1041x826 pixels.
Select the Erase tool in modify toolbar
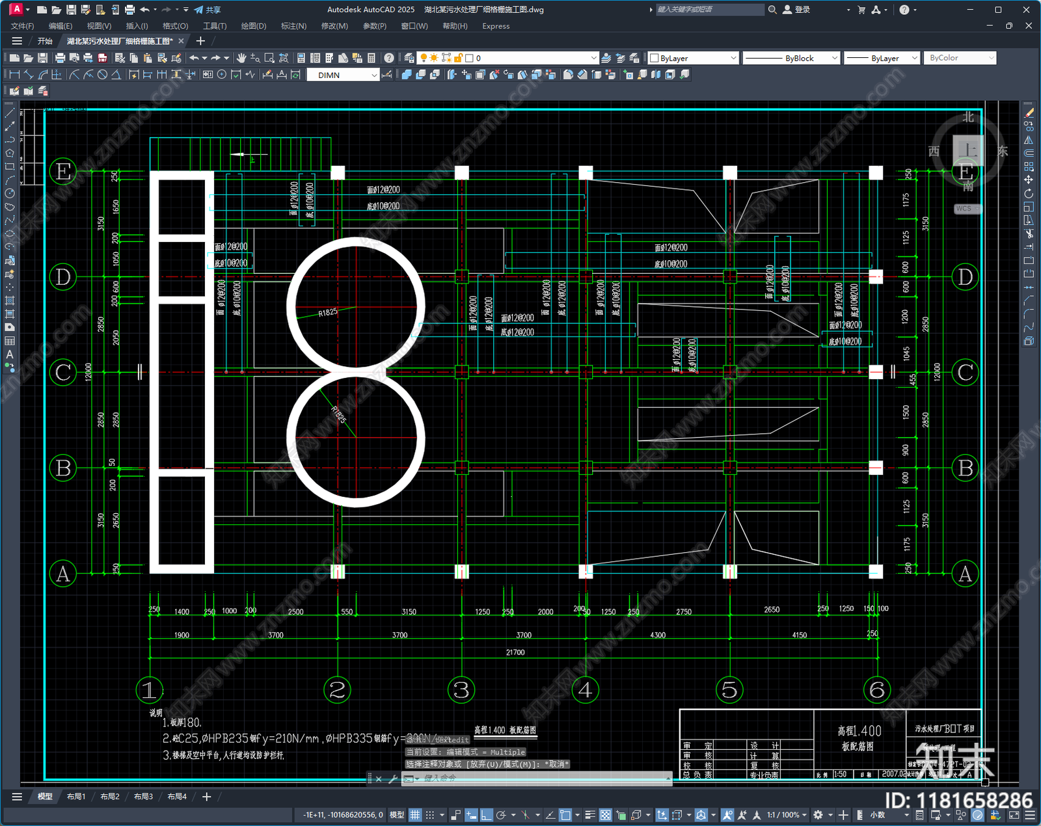1029,113
